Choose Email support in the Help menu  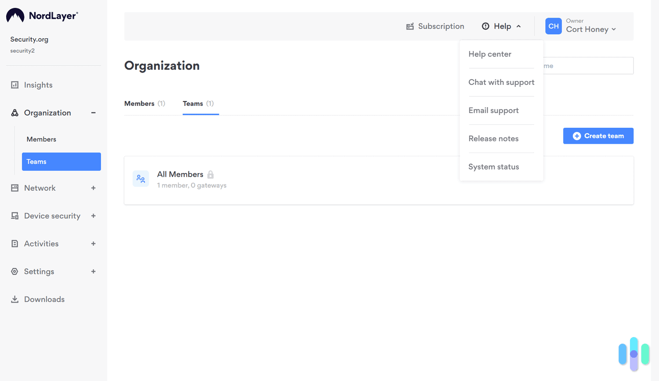pos(493,110)
